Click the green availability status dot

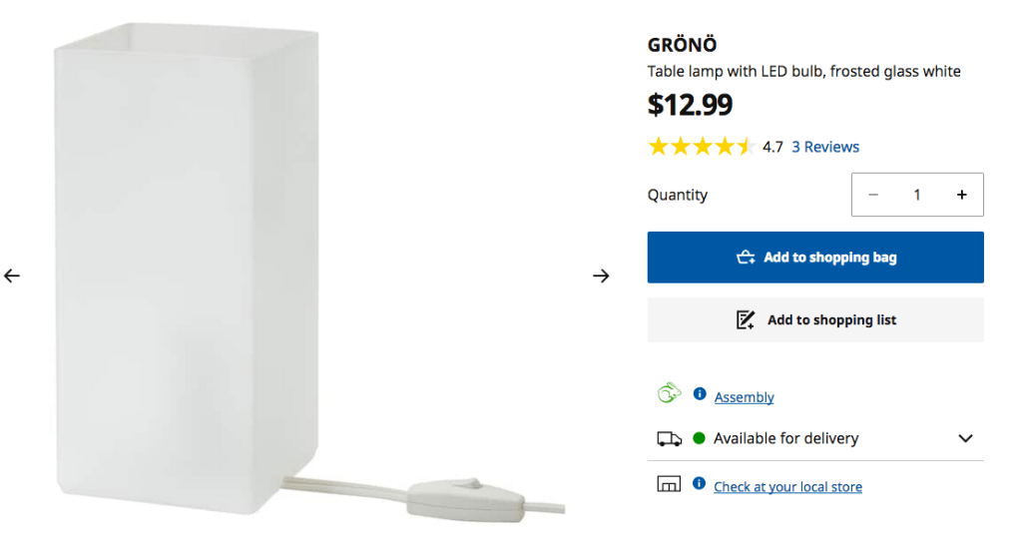699,438
